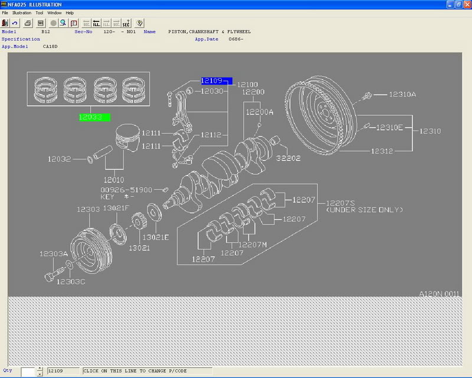Viewport: 472px width, 378px height.
Task: Click part number 12200 label
Action: (253, 92)
